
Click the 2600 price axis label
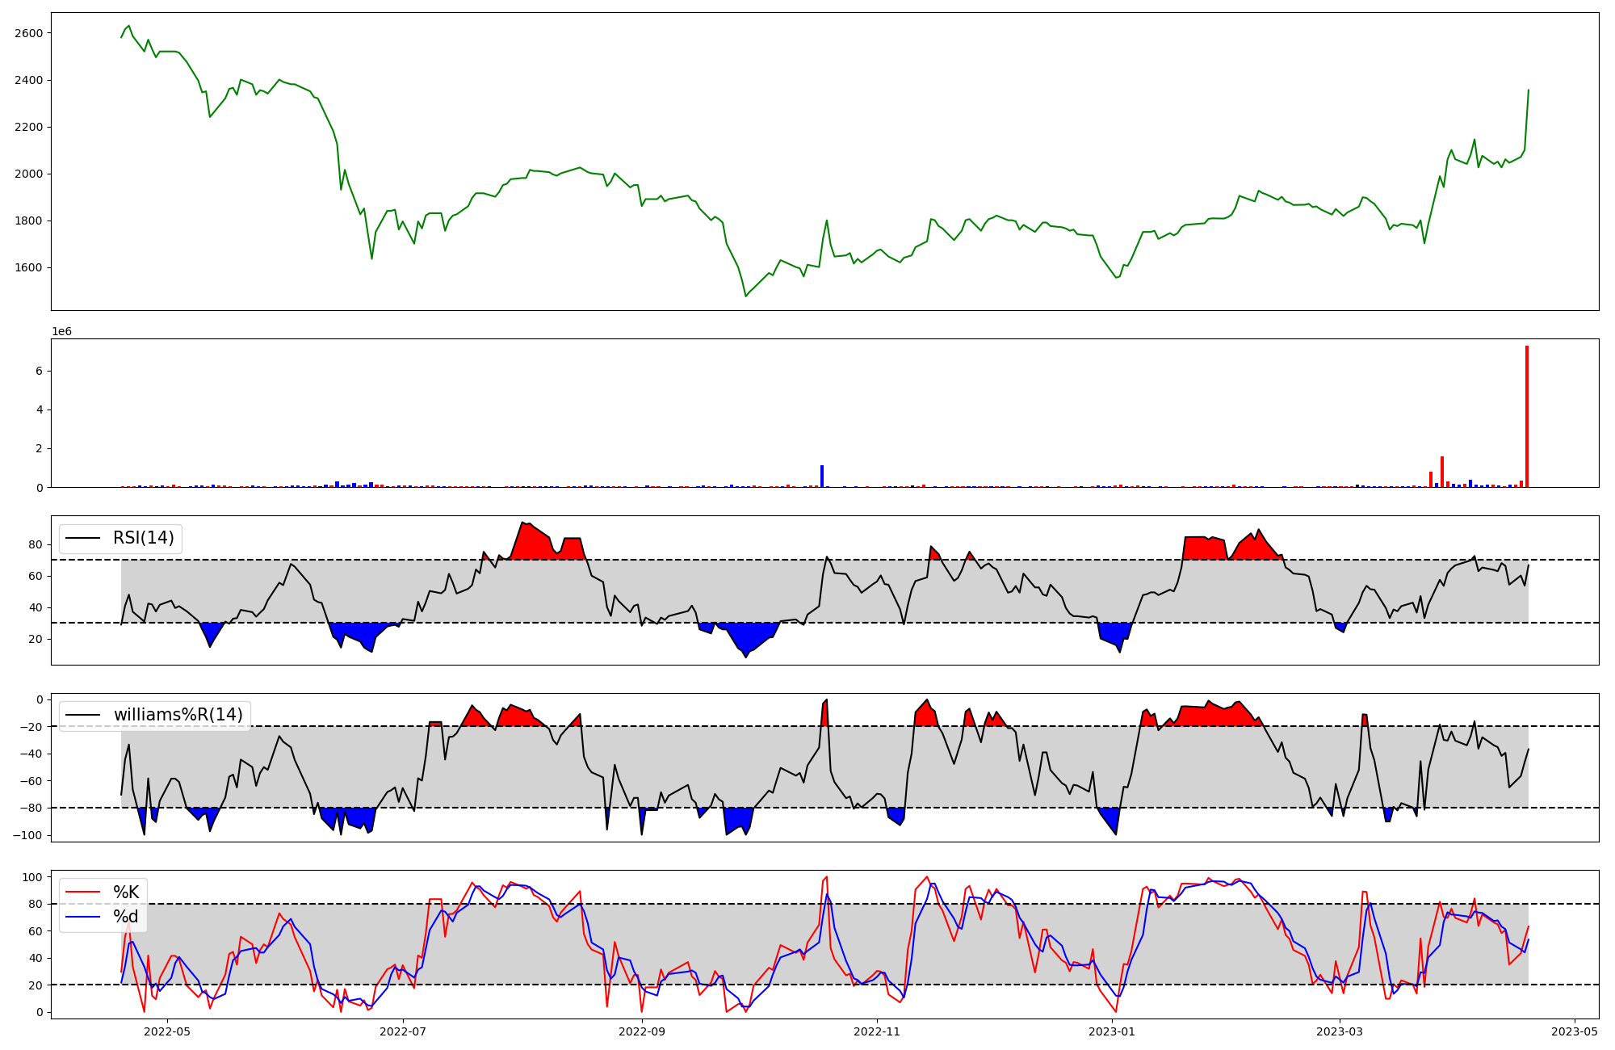point(28,33)
